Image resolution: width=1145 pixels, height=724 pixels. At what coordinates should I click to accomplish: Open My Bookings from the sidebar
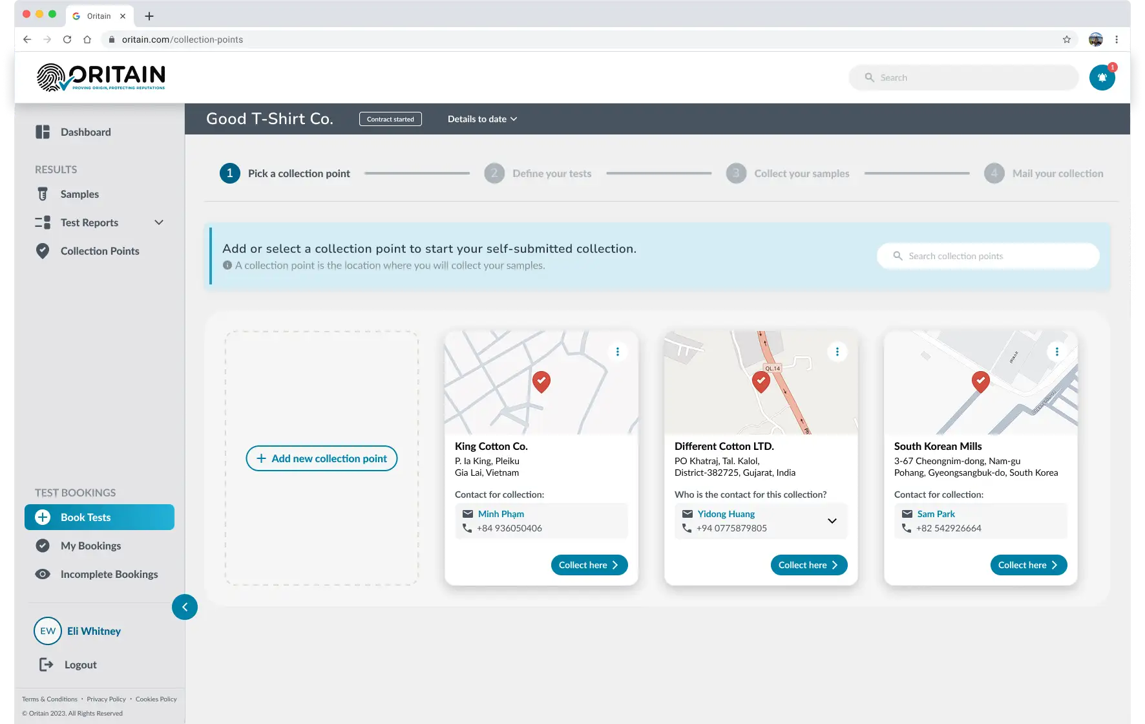(90, 546)
